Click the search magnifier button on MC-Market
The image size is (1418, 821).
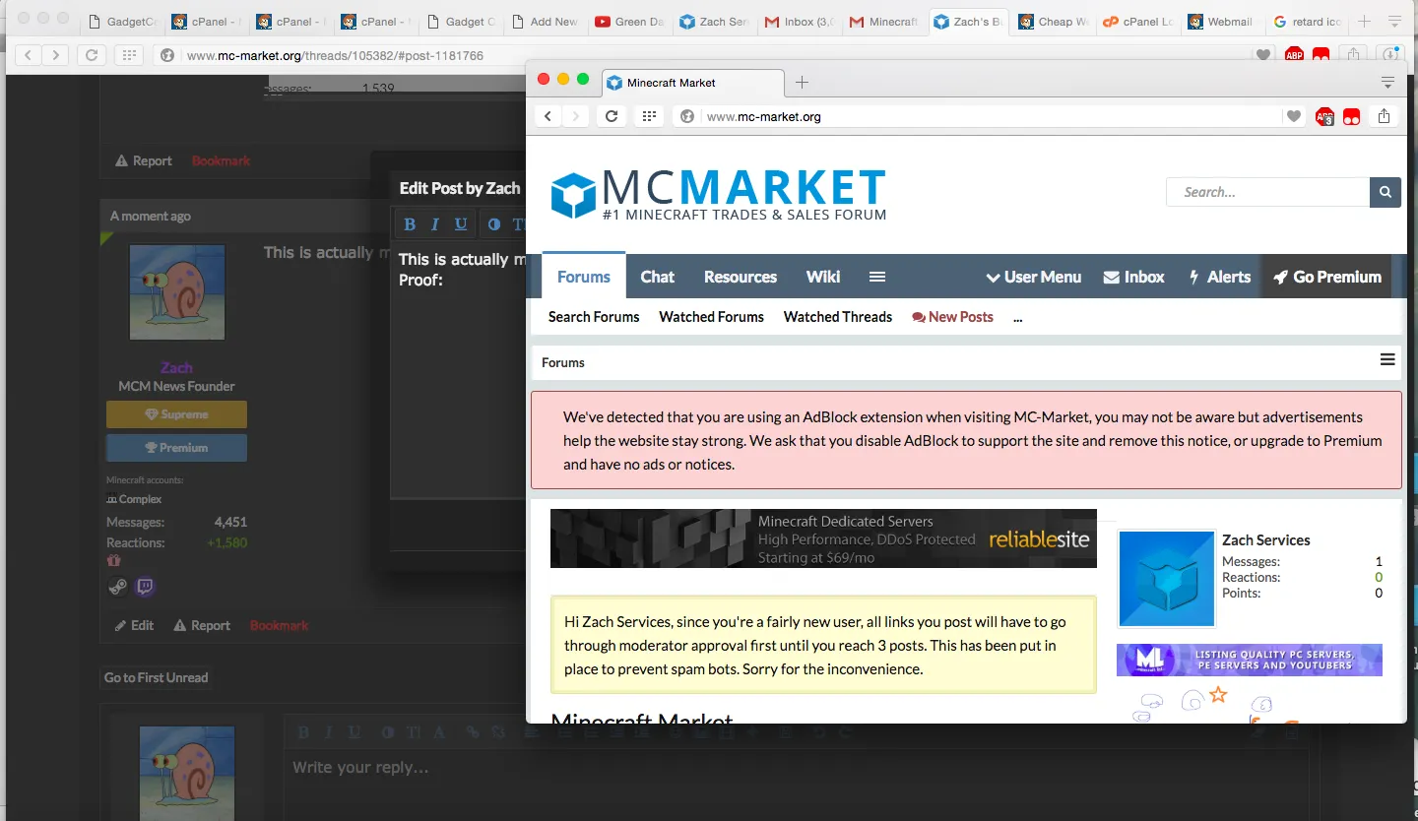[1386, 192]
